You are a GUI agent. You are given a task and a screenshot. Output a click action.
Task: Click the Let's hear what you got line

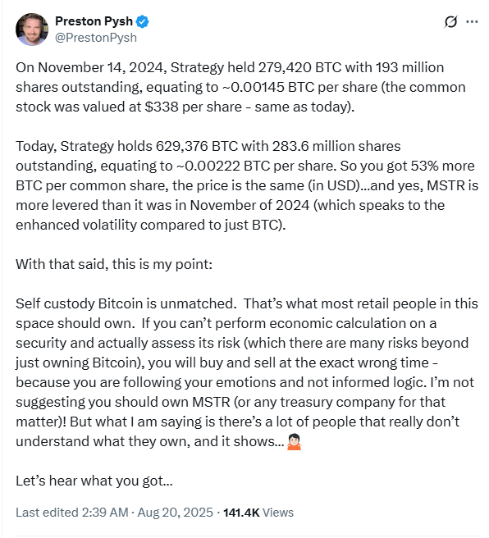(x=94, y=481)
